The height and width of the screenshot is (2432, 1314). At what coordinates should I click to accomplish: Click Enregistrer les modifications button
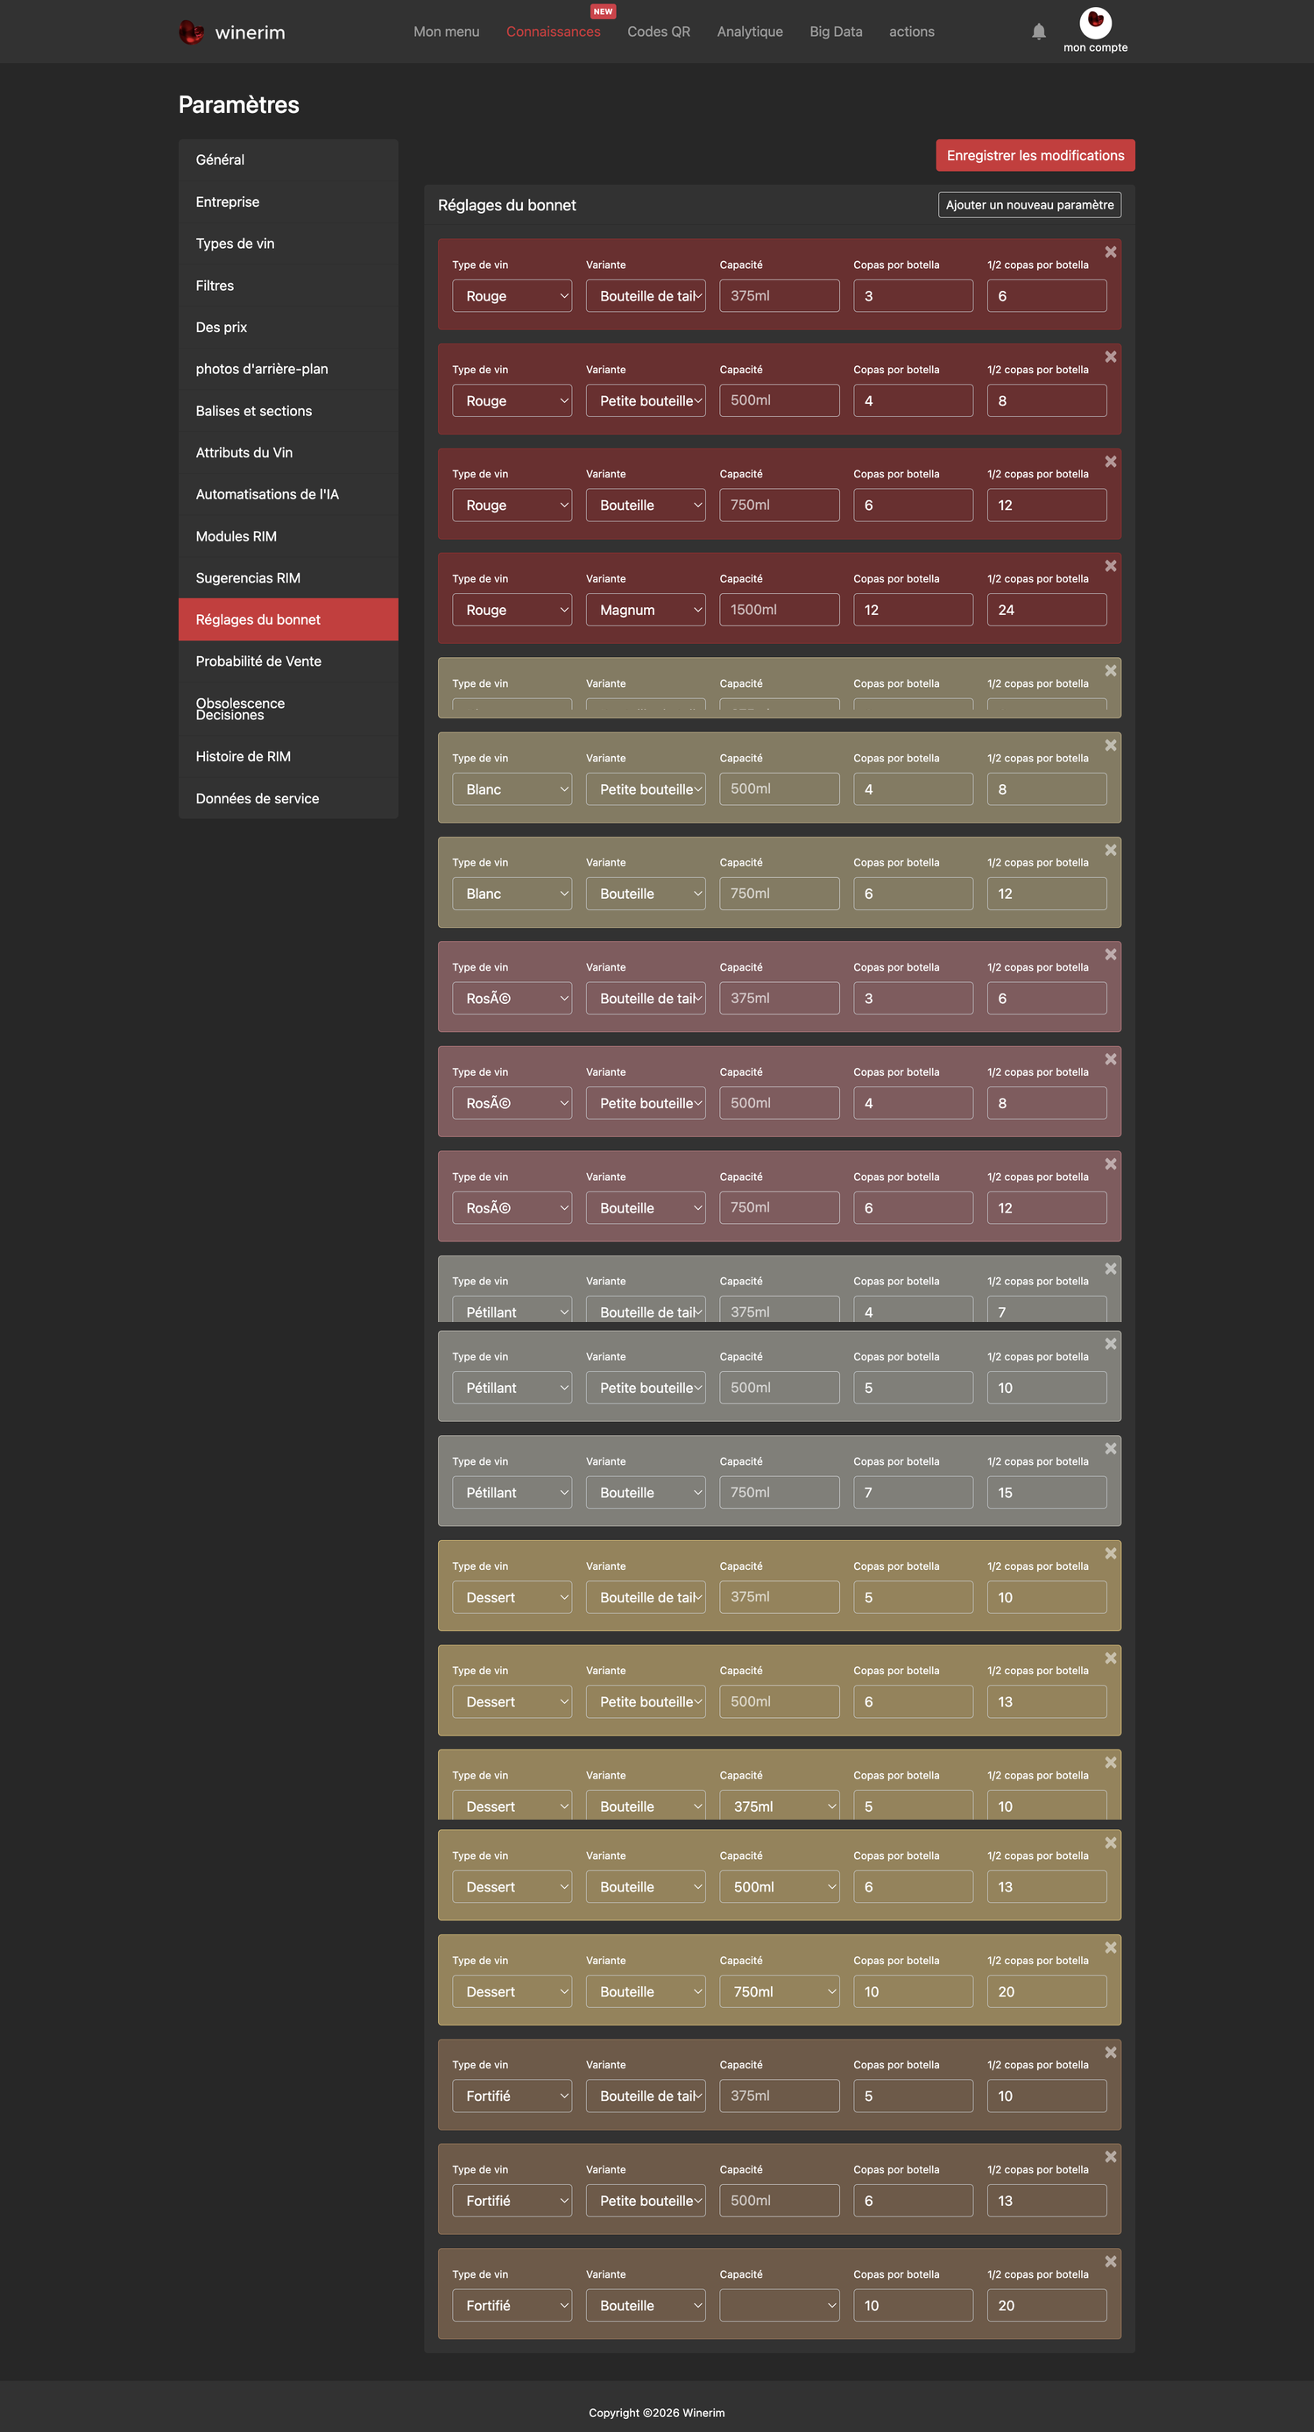1035,155
